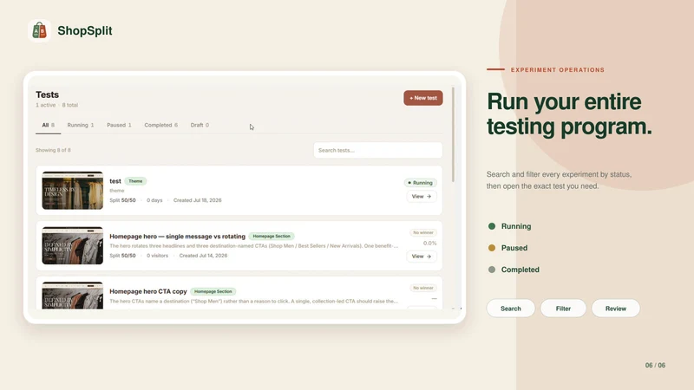Click No winner badge on CTA copy test
This screenshot has height=390, width=694.
(422, 288)
